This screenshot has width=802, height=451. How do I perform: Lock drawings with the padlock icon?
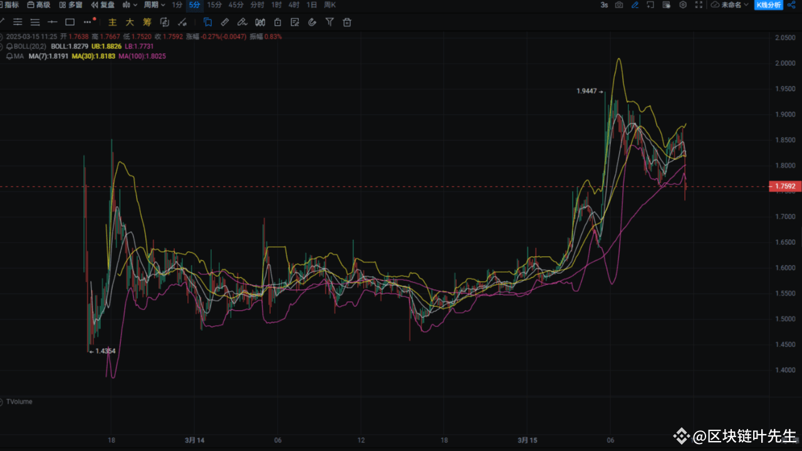tap(277, 22)
